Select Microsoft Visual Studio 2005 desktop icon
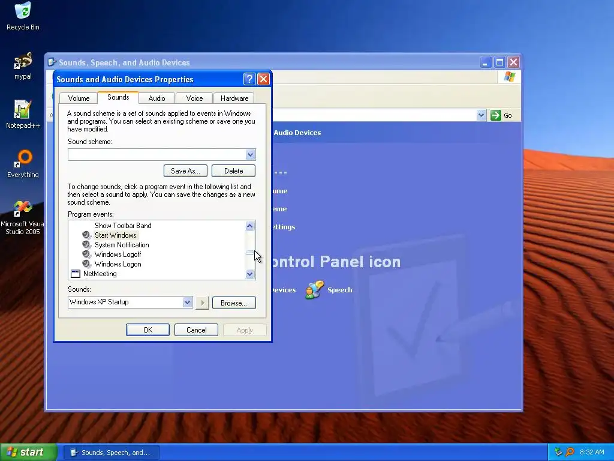The image size is (614, 461). tap(22, 217)
